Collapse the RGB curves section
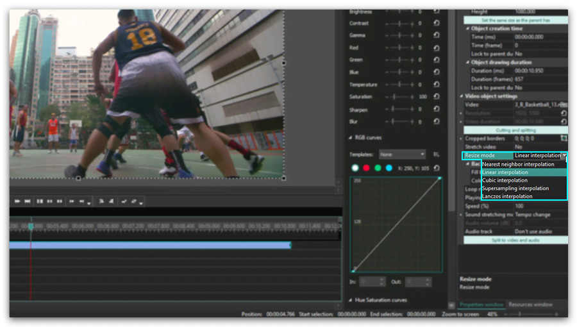 pos(350,138)
